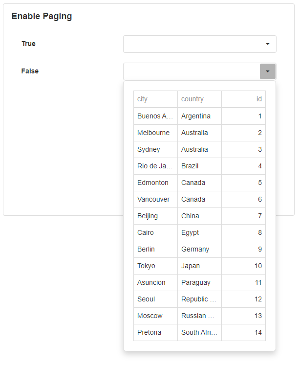Choose Vancouver in the dropdown grid

[154, 199]
